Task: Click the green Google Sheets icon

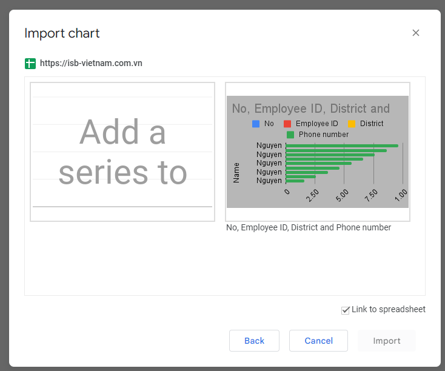Action: pos(30,64)
